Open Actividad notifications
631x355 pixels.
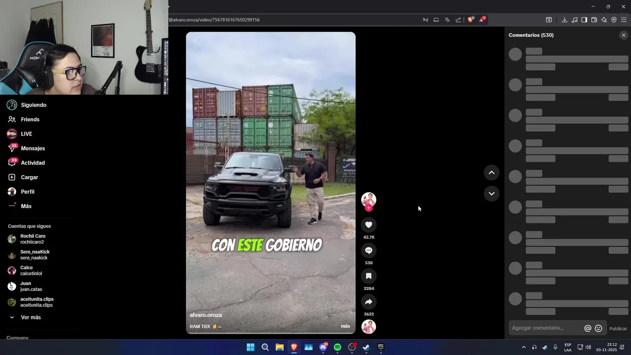pos(33,163)
